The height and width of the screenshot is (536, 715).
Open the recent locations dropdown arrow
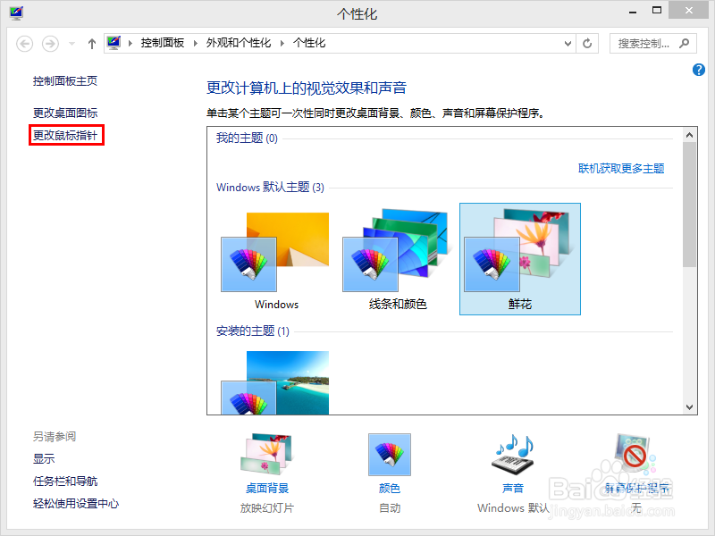coord(71,44)
